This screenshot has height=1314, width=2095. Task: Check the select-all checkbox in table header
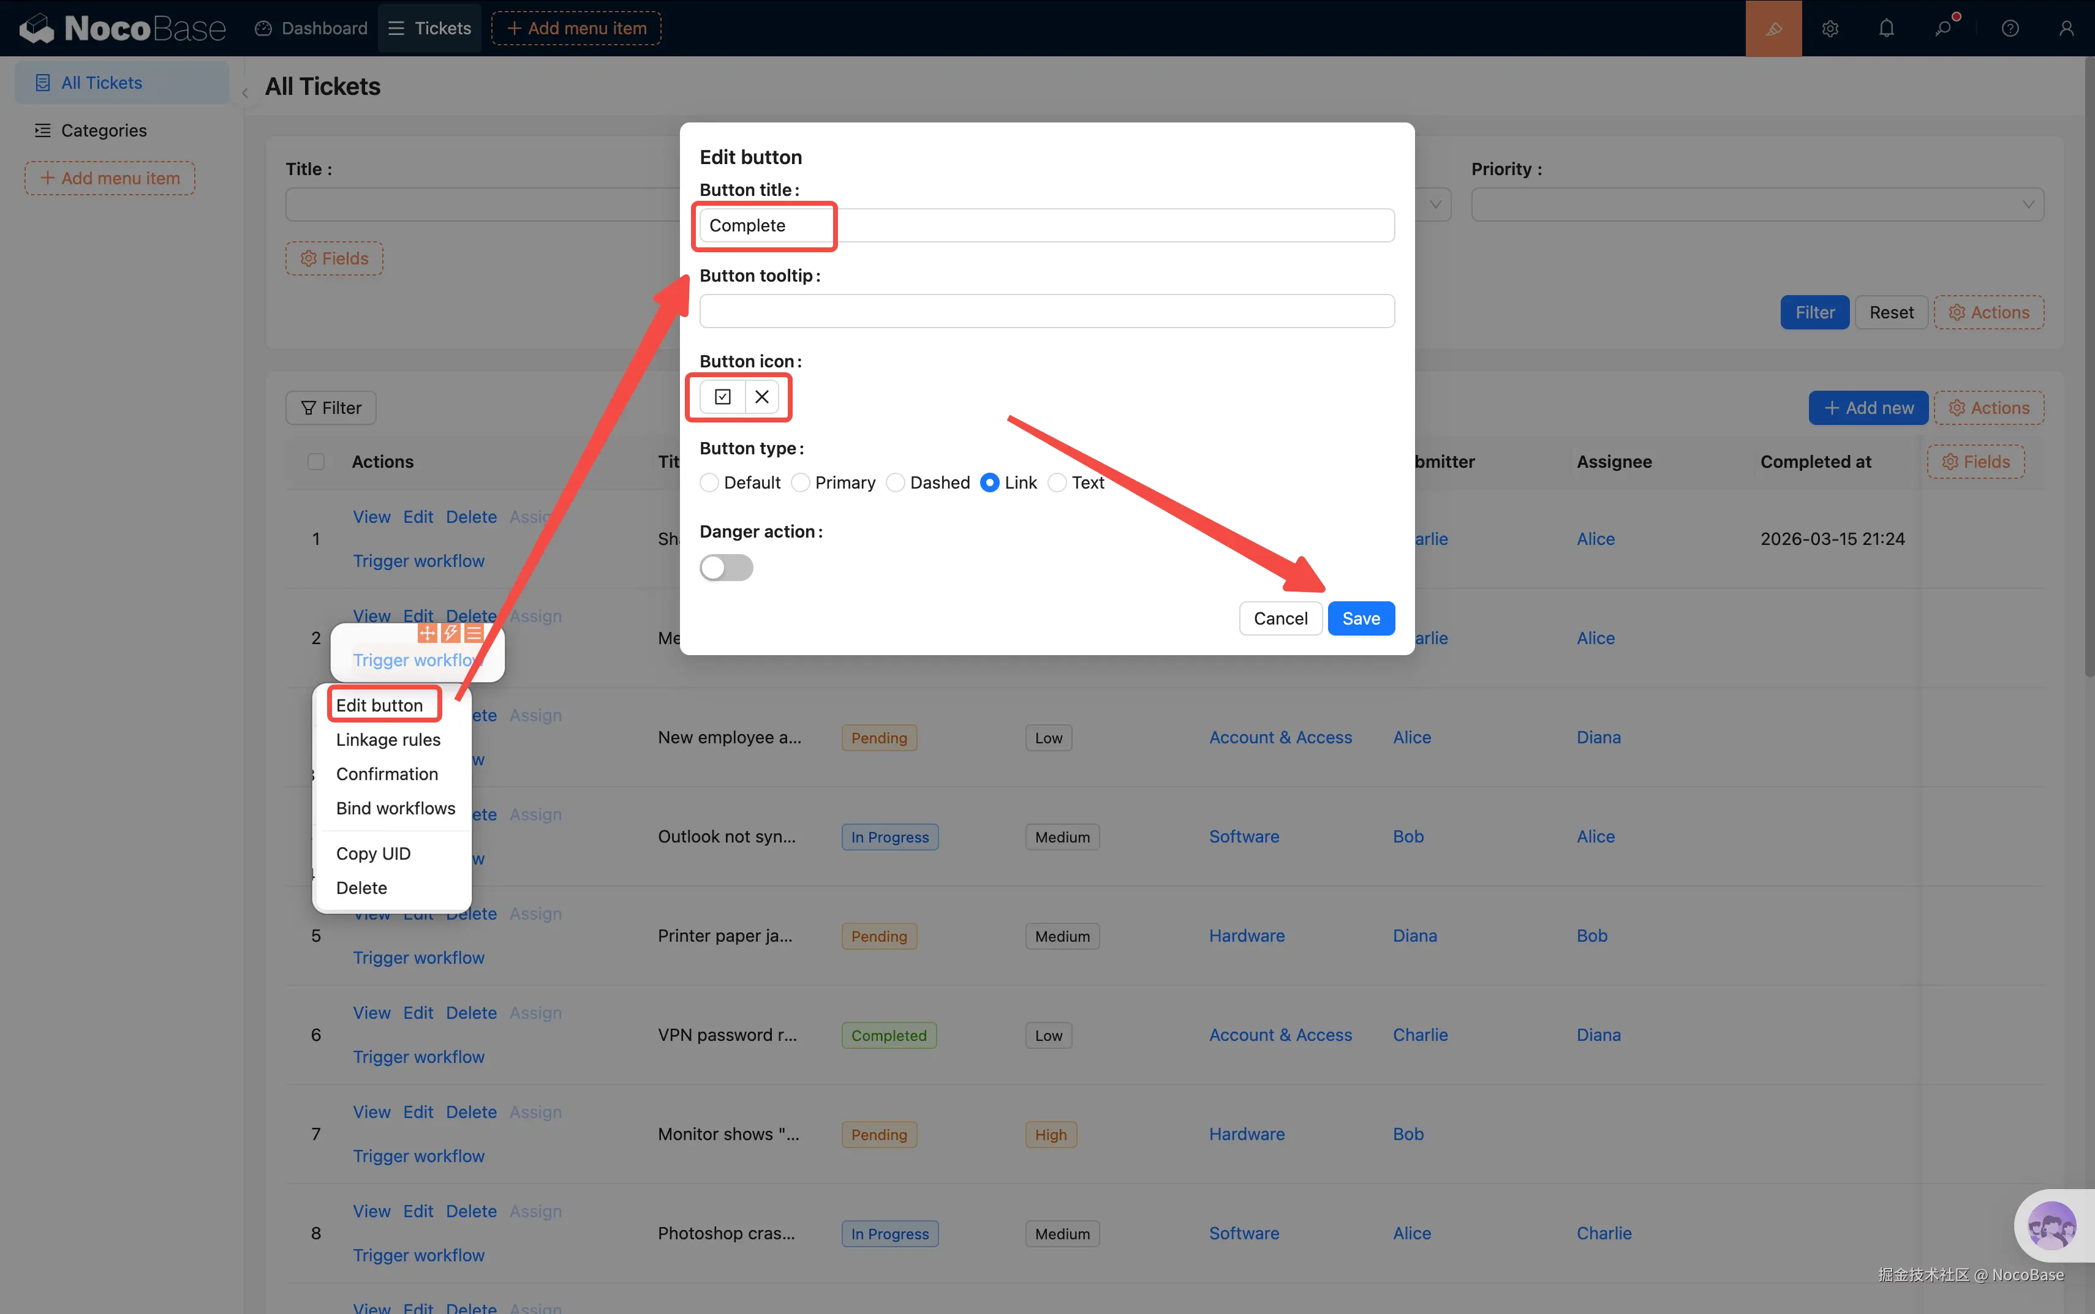(x=317, y=462)
